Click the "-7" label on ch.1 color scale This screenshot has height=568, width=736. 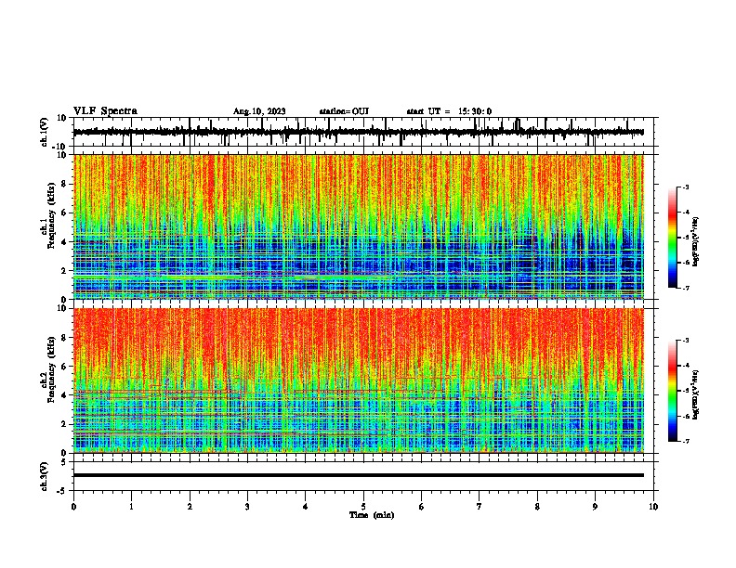point(685,288)
